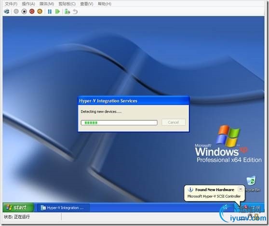
Task: Open the 媒体(M) menu
Action: [47, 4]
